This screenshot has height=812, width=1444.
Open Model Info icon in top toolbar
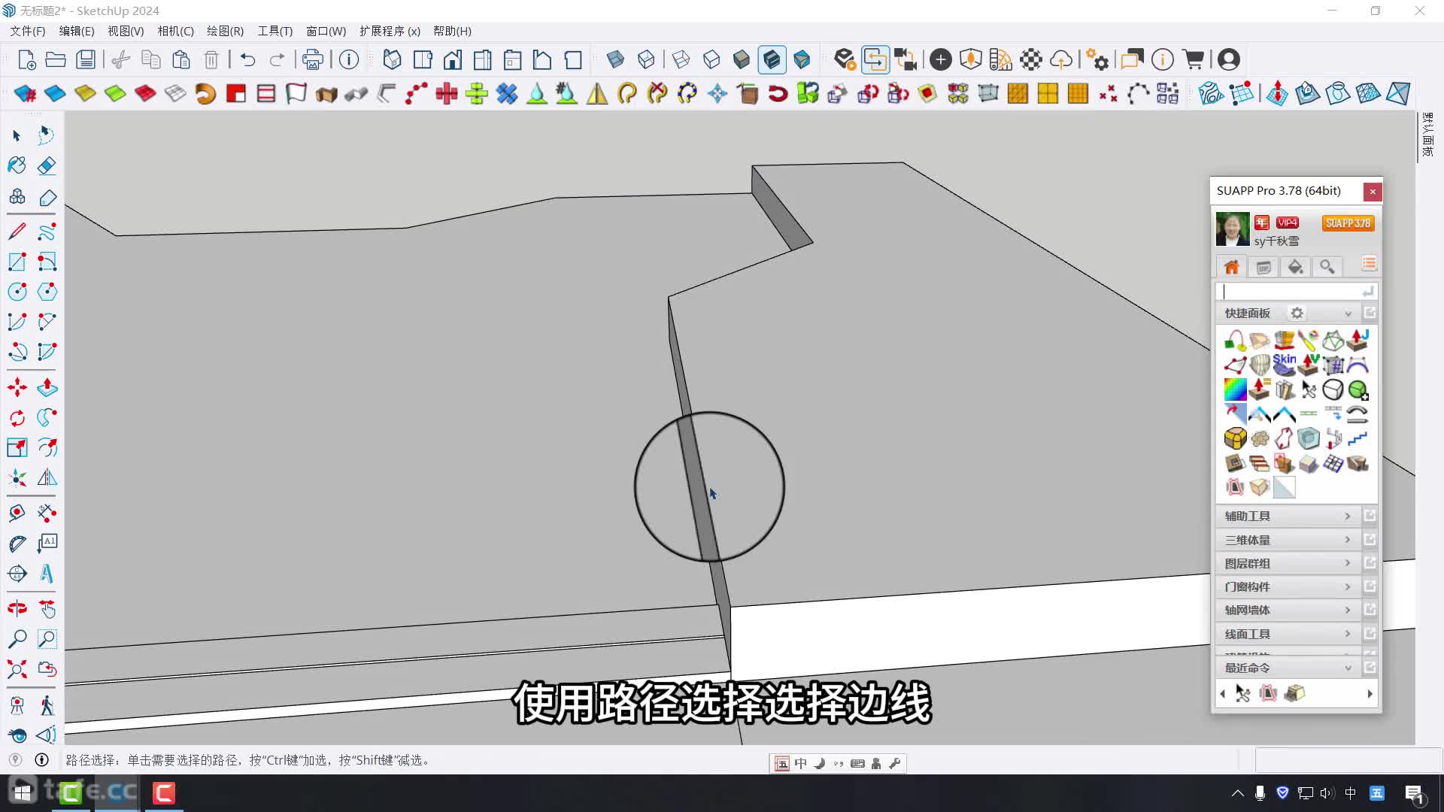(x=349, y=59)
